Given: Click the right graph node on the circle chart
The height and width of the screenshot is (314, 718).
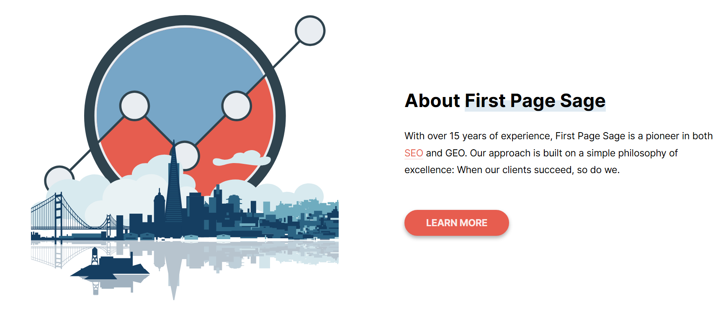Looking at the screenshot, I should click(237, 106).
